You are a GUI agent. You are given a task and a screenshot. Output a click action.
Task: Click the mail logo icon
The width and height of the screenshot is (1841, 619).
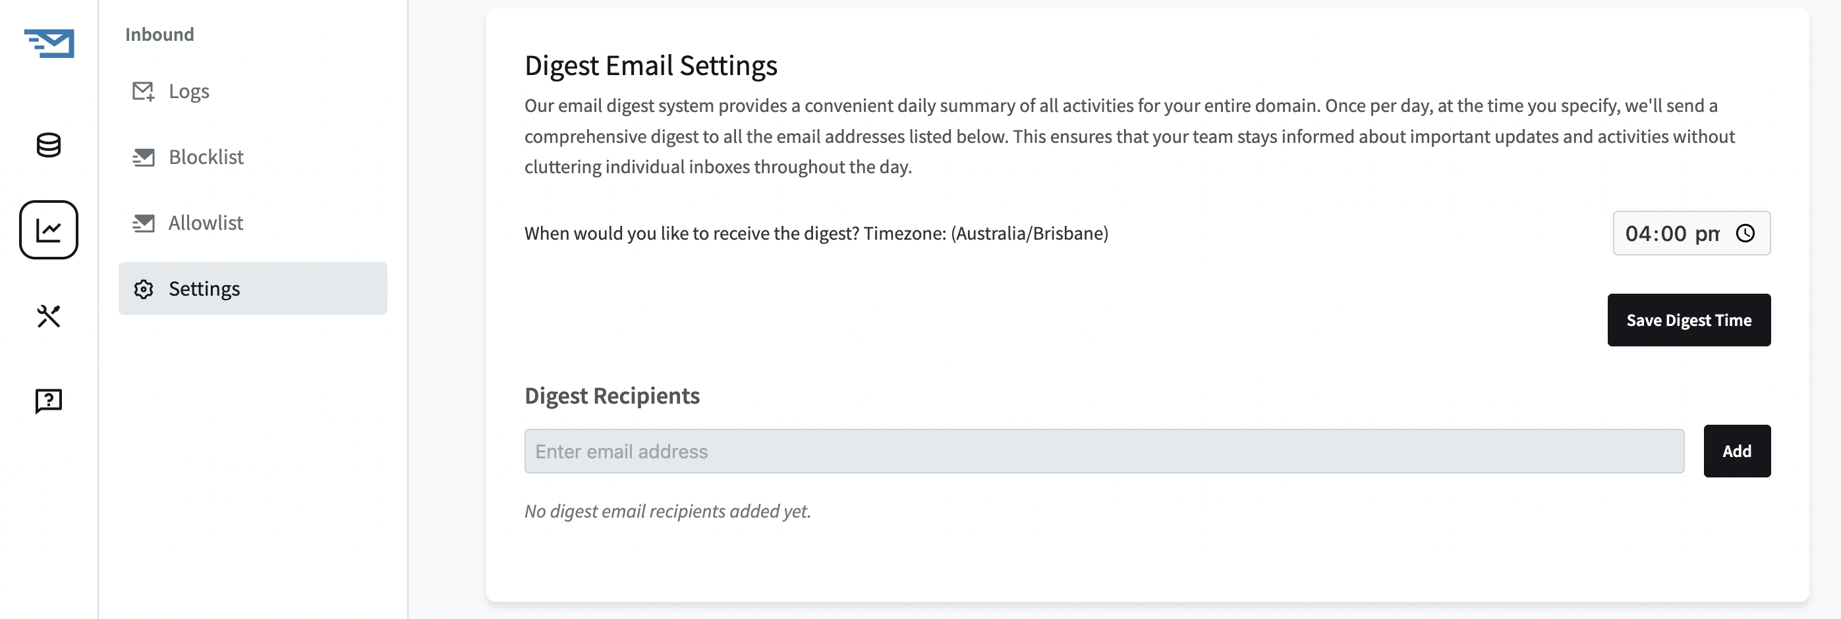pos(49,43)
